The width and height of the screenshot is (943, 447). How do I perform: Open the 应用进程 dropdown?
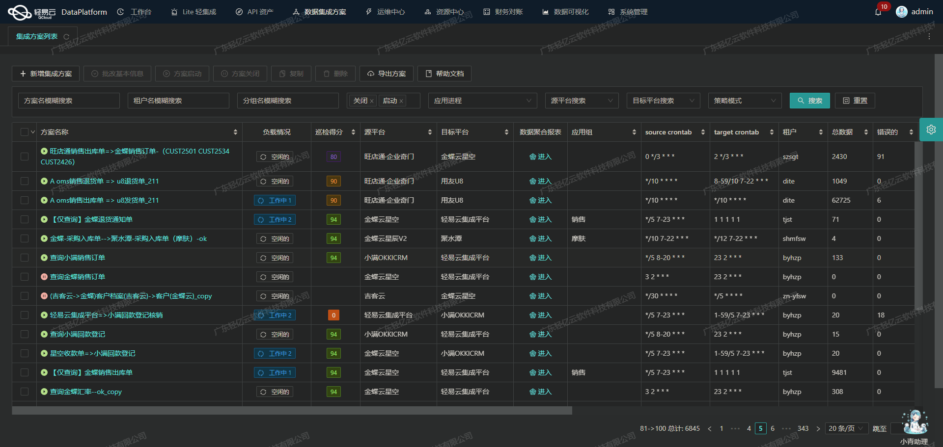482,101
